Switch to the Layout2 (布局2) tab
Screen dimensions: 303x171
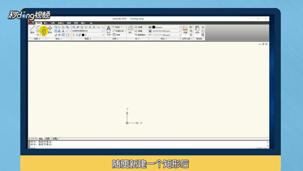(55, 139)
